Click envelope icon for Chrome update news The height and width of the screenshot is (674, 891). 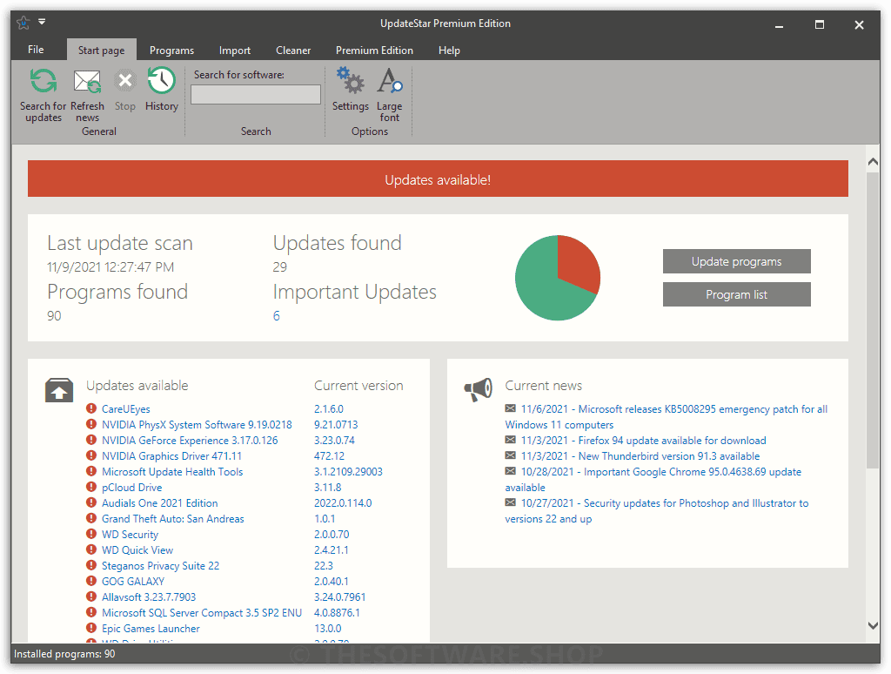510,471
